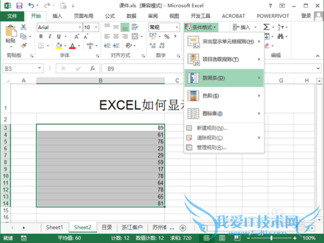Screen dimensions: 324x243
Task: Click Increase Decimal icon
Action: 153,45
